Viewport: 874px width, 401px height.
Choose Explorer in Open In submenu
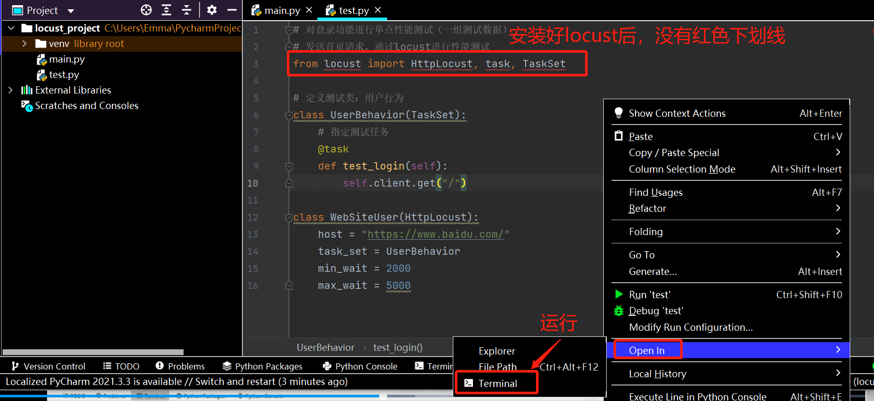click(x=497, y=351)
